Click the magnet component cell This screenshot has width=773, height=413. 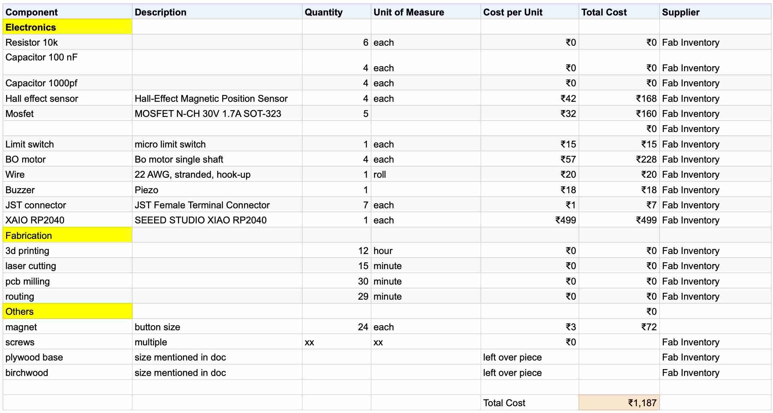point(67,327)
